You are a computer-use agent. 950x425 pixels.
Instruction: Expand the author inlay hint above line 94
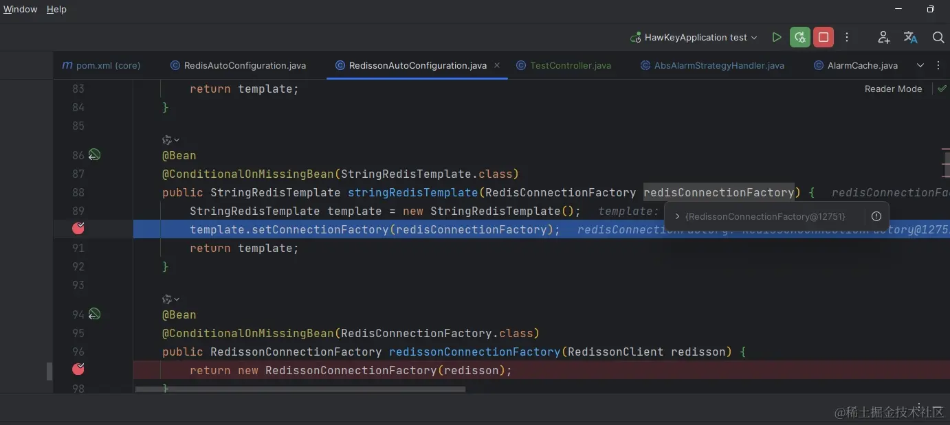[170, 299]
